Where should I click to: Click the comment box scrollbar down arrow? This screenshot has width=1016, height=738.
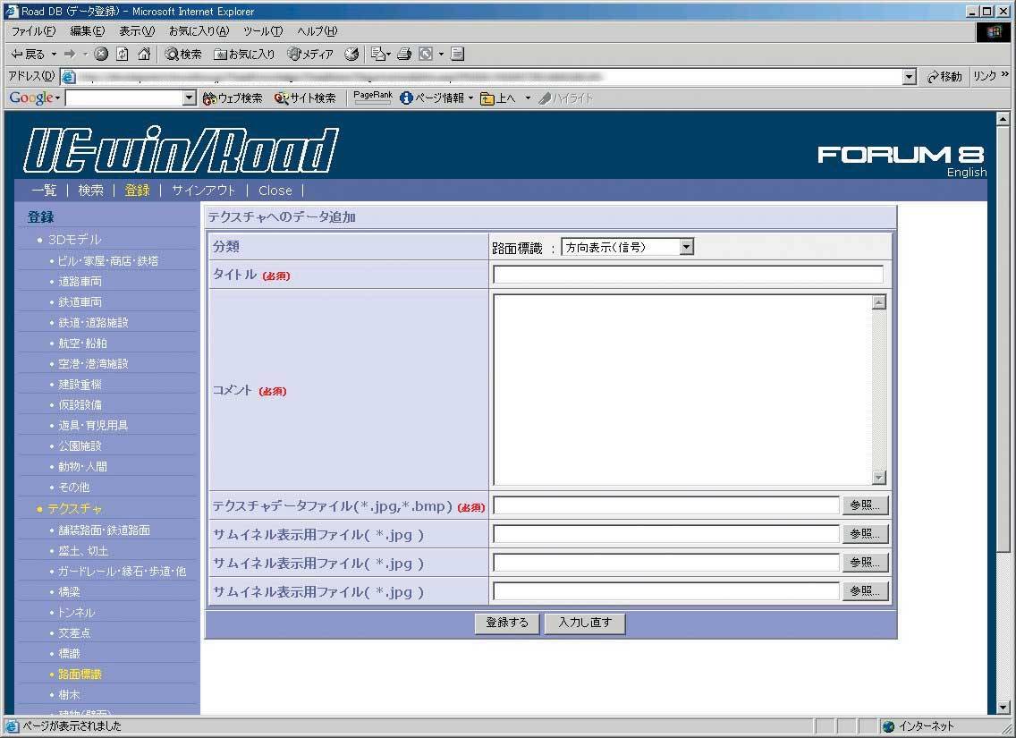pyautogui.click(x=878, y=478)
